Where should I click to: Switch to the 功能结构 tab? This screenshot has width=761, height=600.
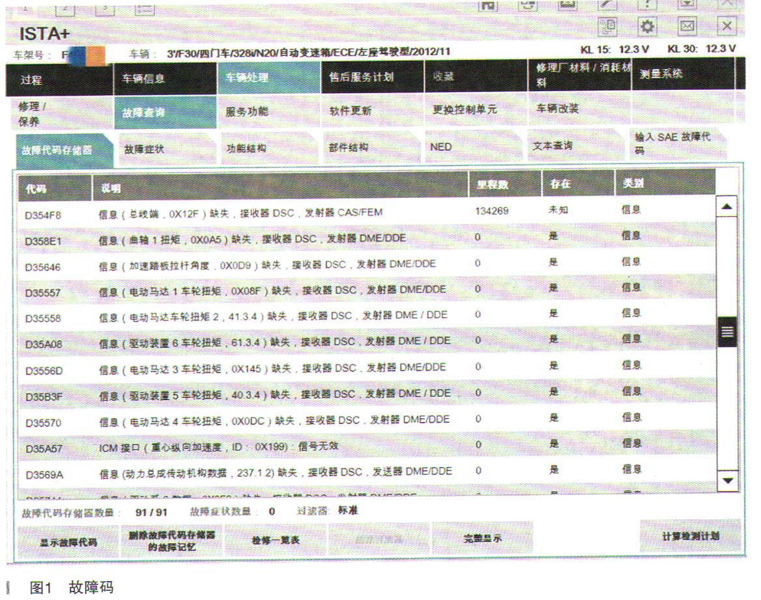(x=269, y=148)
